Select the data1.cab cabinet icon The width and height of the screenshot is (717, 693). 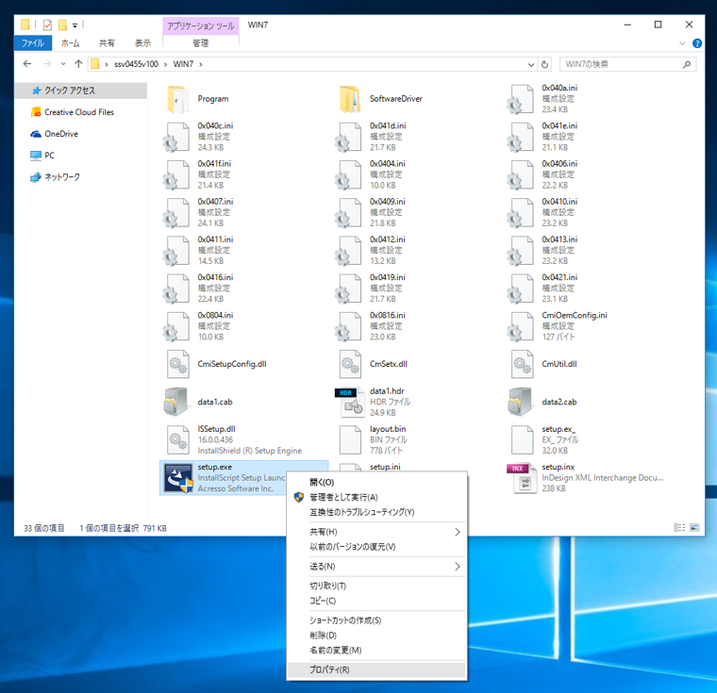pos(176,402)
